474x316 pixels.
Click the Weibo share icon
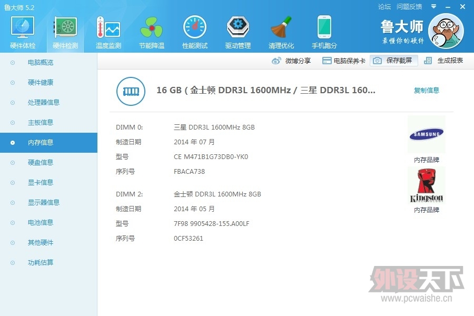point(276,61)
